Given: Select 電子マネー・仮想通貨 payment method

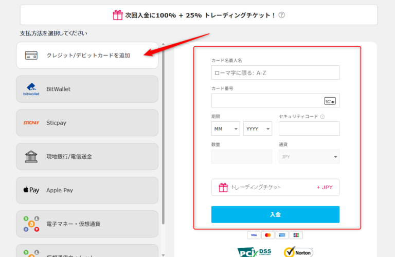Looking at the screenshot, I should click(x=87, y=224).
